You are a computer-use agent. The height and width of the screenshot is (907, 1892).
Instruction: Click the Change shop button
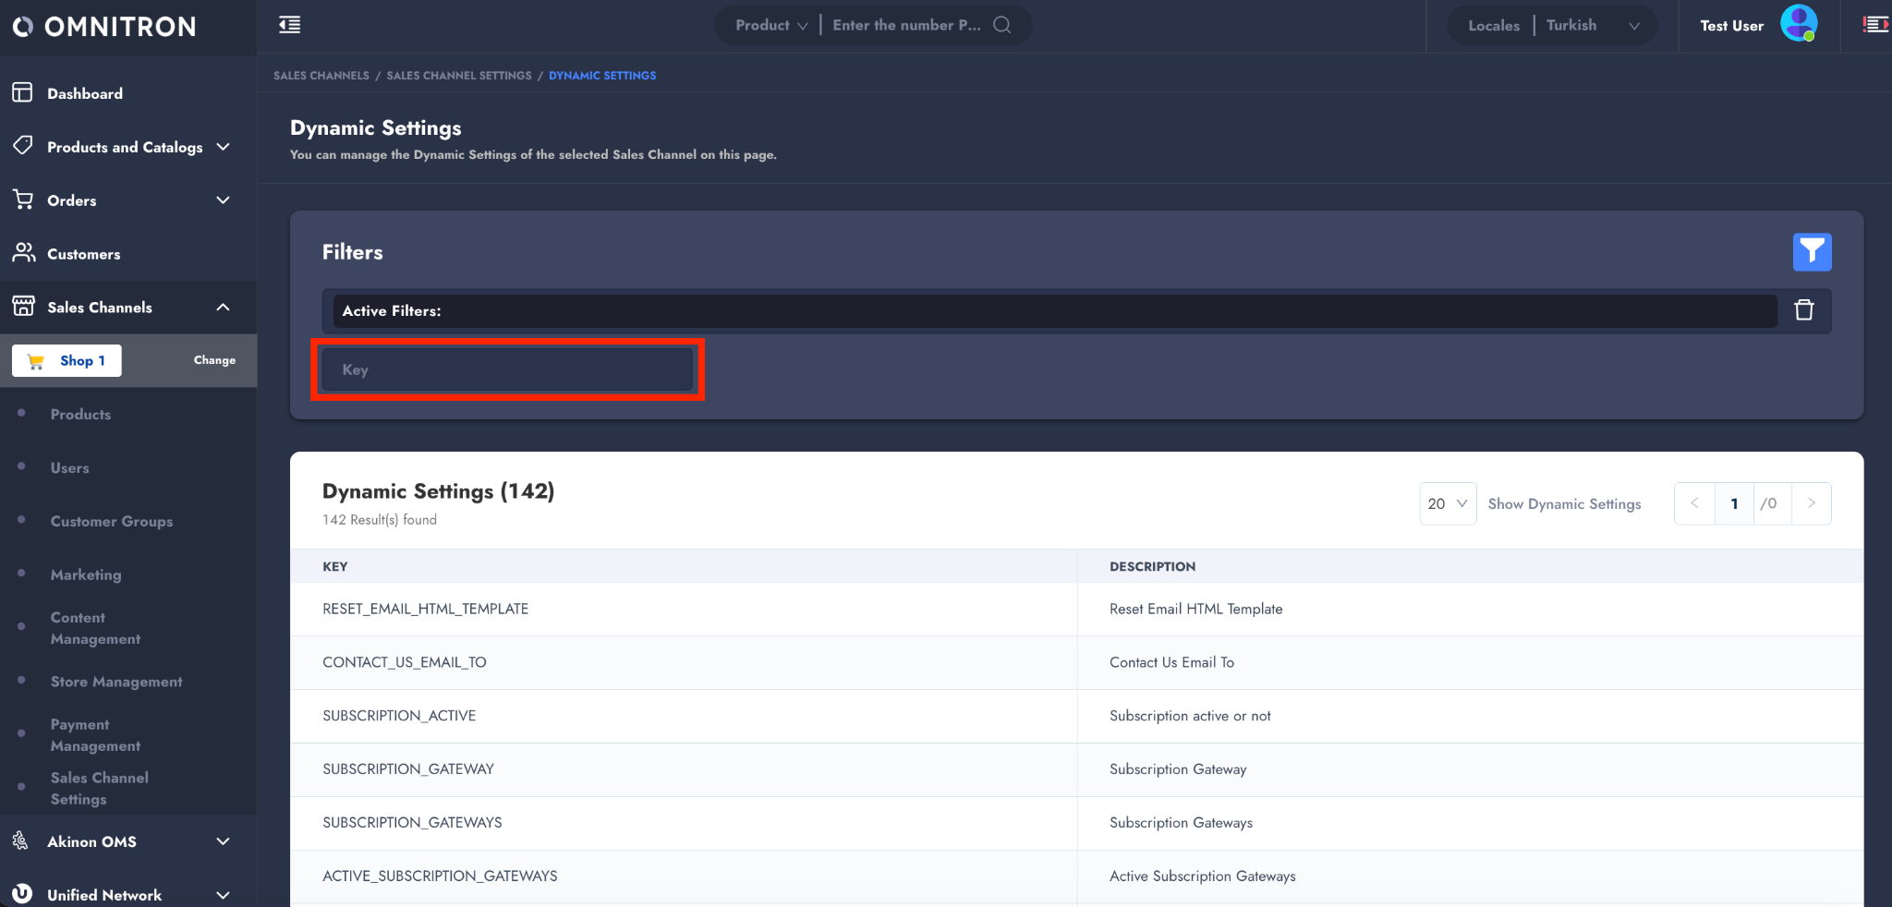coord(214,360)
